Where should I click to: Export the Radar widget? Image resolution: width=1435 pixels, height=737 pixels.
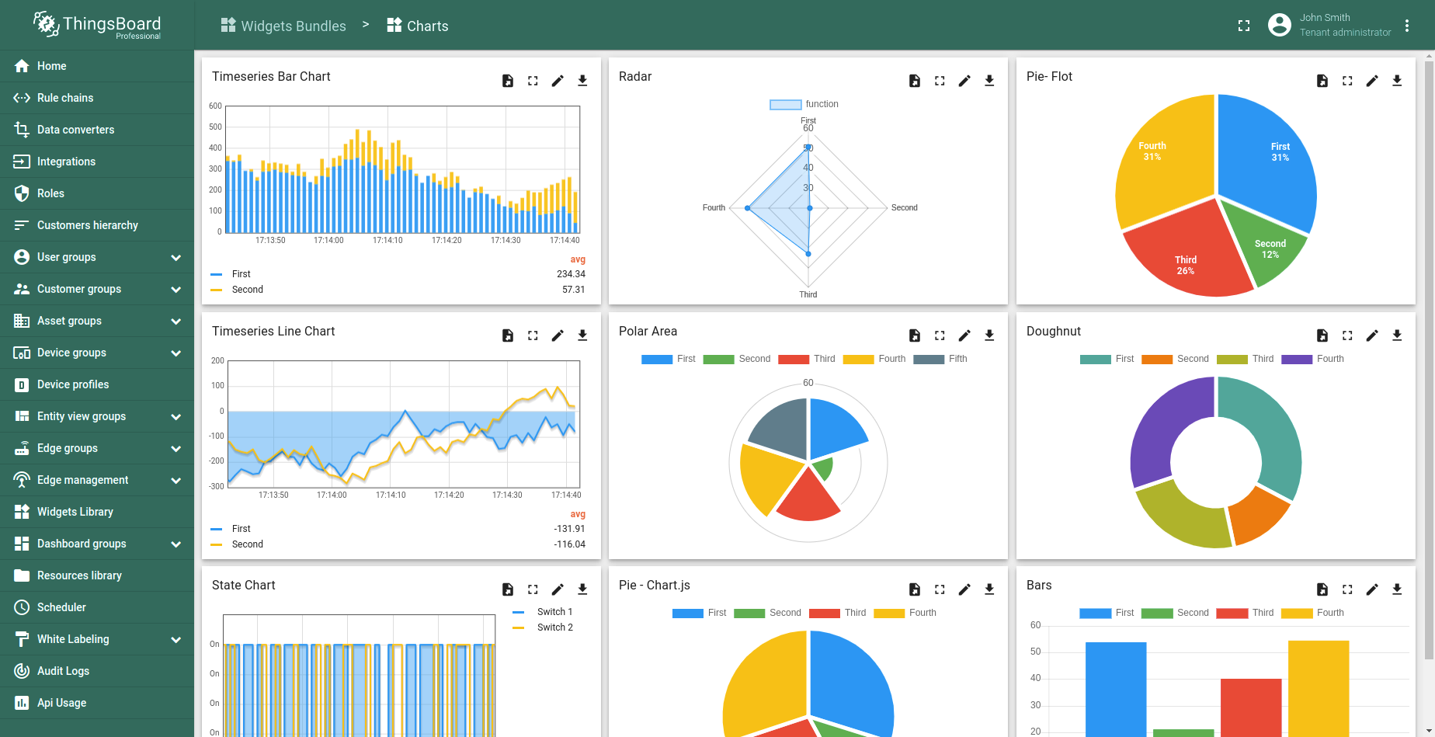[915, 81]
